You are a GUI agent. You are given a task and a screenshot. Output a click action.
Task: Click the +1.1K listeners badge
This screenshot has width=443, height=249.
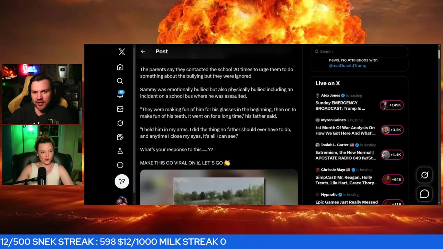pyautogui.click(x=392, y=155)
